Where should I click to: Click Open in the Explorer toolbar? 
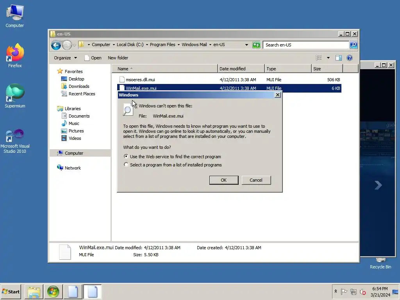(93, 58)
